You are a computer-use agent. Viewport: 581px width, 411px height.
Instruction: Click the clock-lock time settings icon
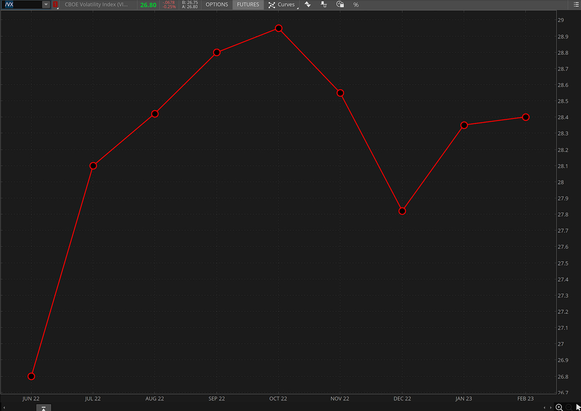tap(340, 5)
